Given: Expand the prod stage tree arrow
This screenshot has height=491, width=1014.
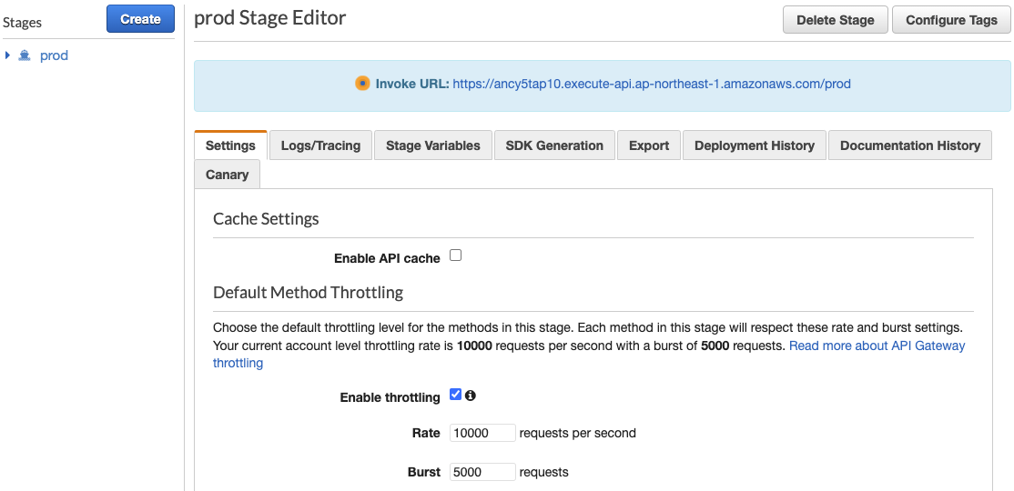Looking at the screenshot, I should click(8, 55).
